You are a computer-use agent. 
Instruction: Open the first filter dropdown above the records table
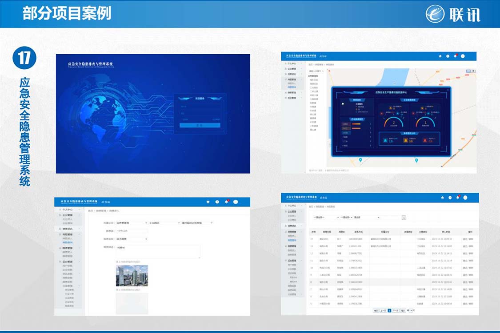pyautogui.click(x=325, y=217)
